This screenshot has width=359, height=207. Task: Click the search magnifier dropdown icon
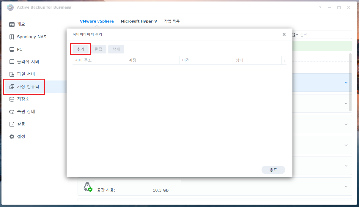point(295,35)
